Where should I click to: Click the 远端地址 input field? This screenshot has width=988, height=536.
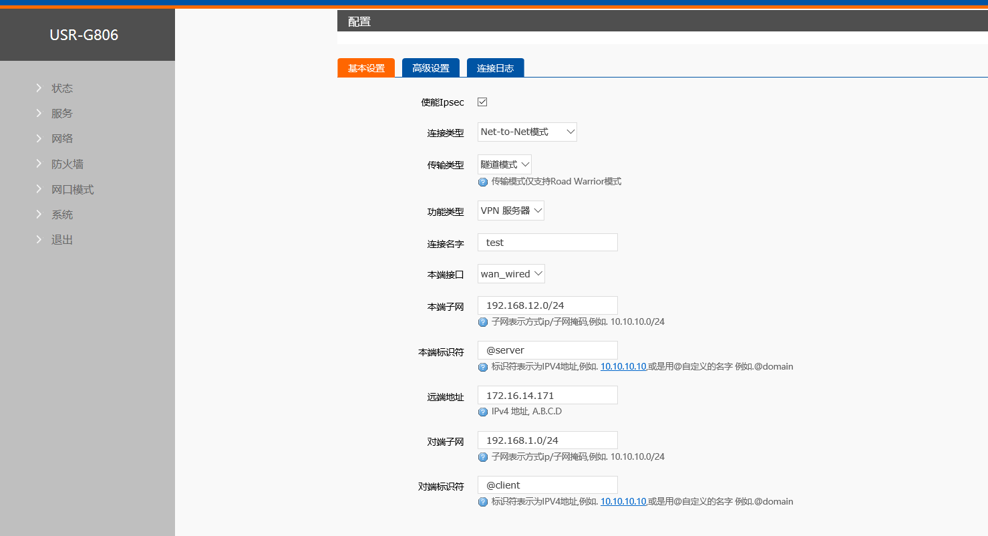548,396
